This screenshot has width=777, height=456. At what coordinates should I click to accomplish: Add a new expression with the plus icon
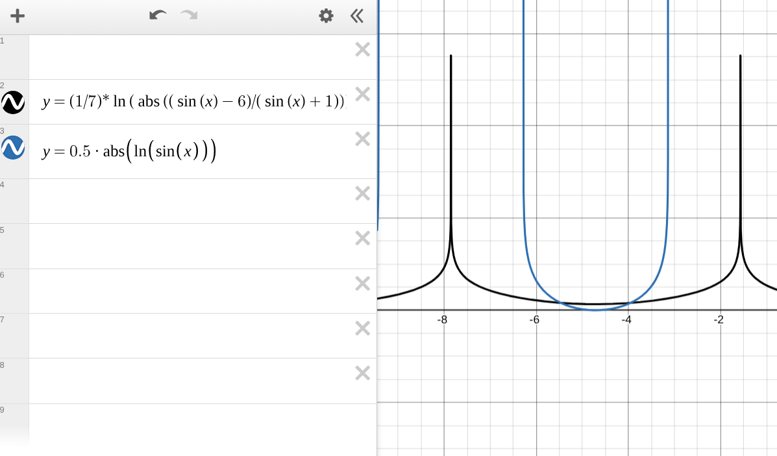coord(17,16)
